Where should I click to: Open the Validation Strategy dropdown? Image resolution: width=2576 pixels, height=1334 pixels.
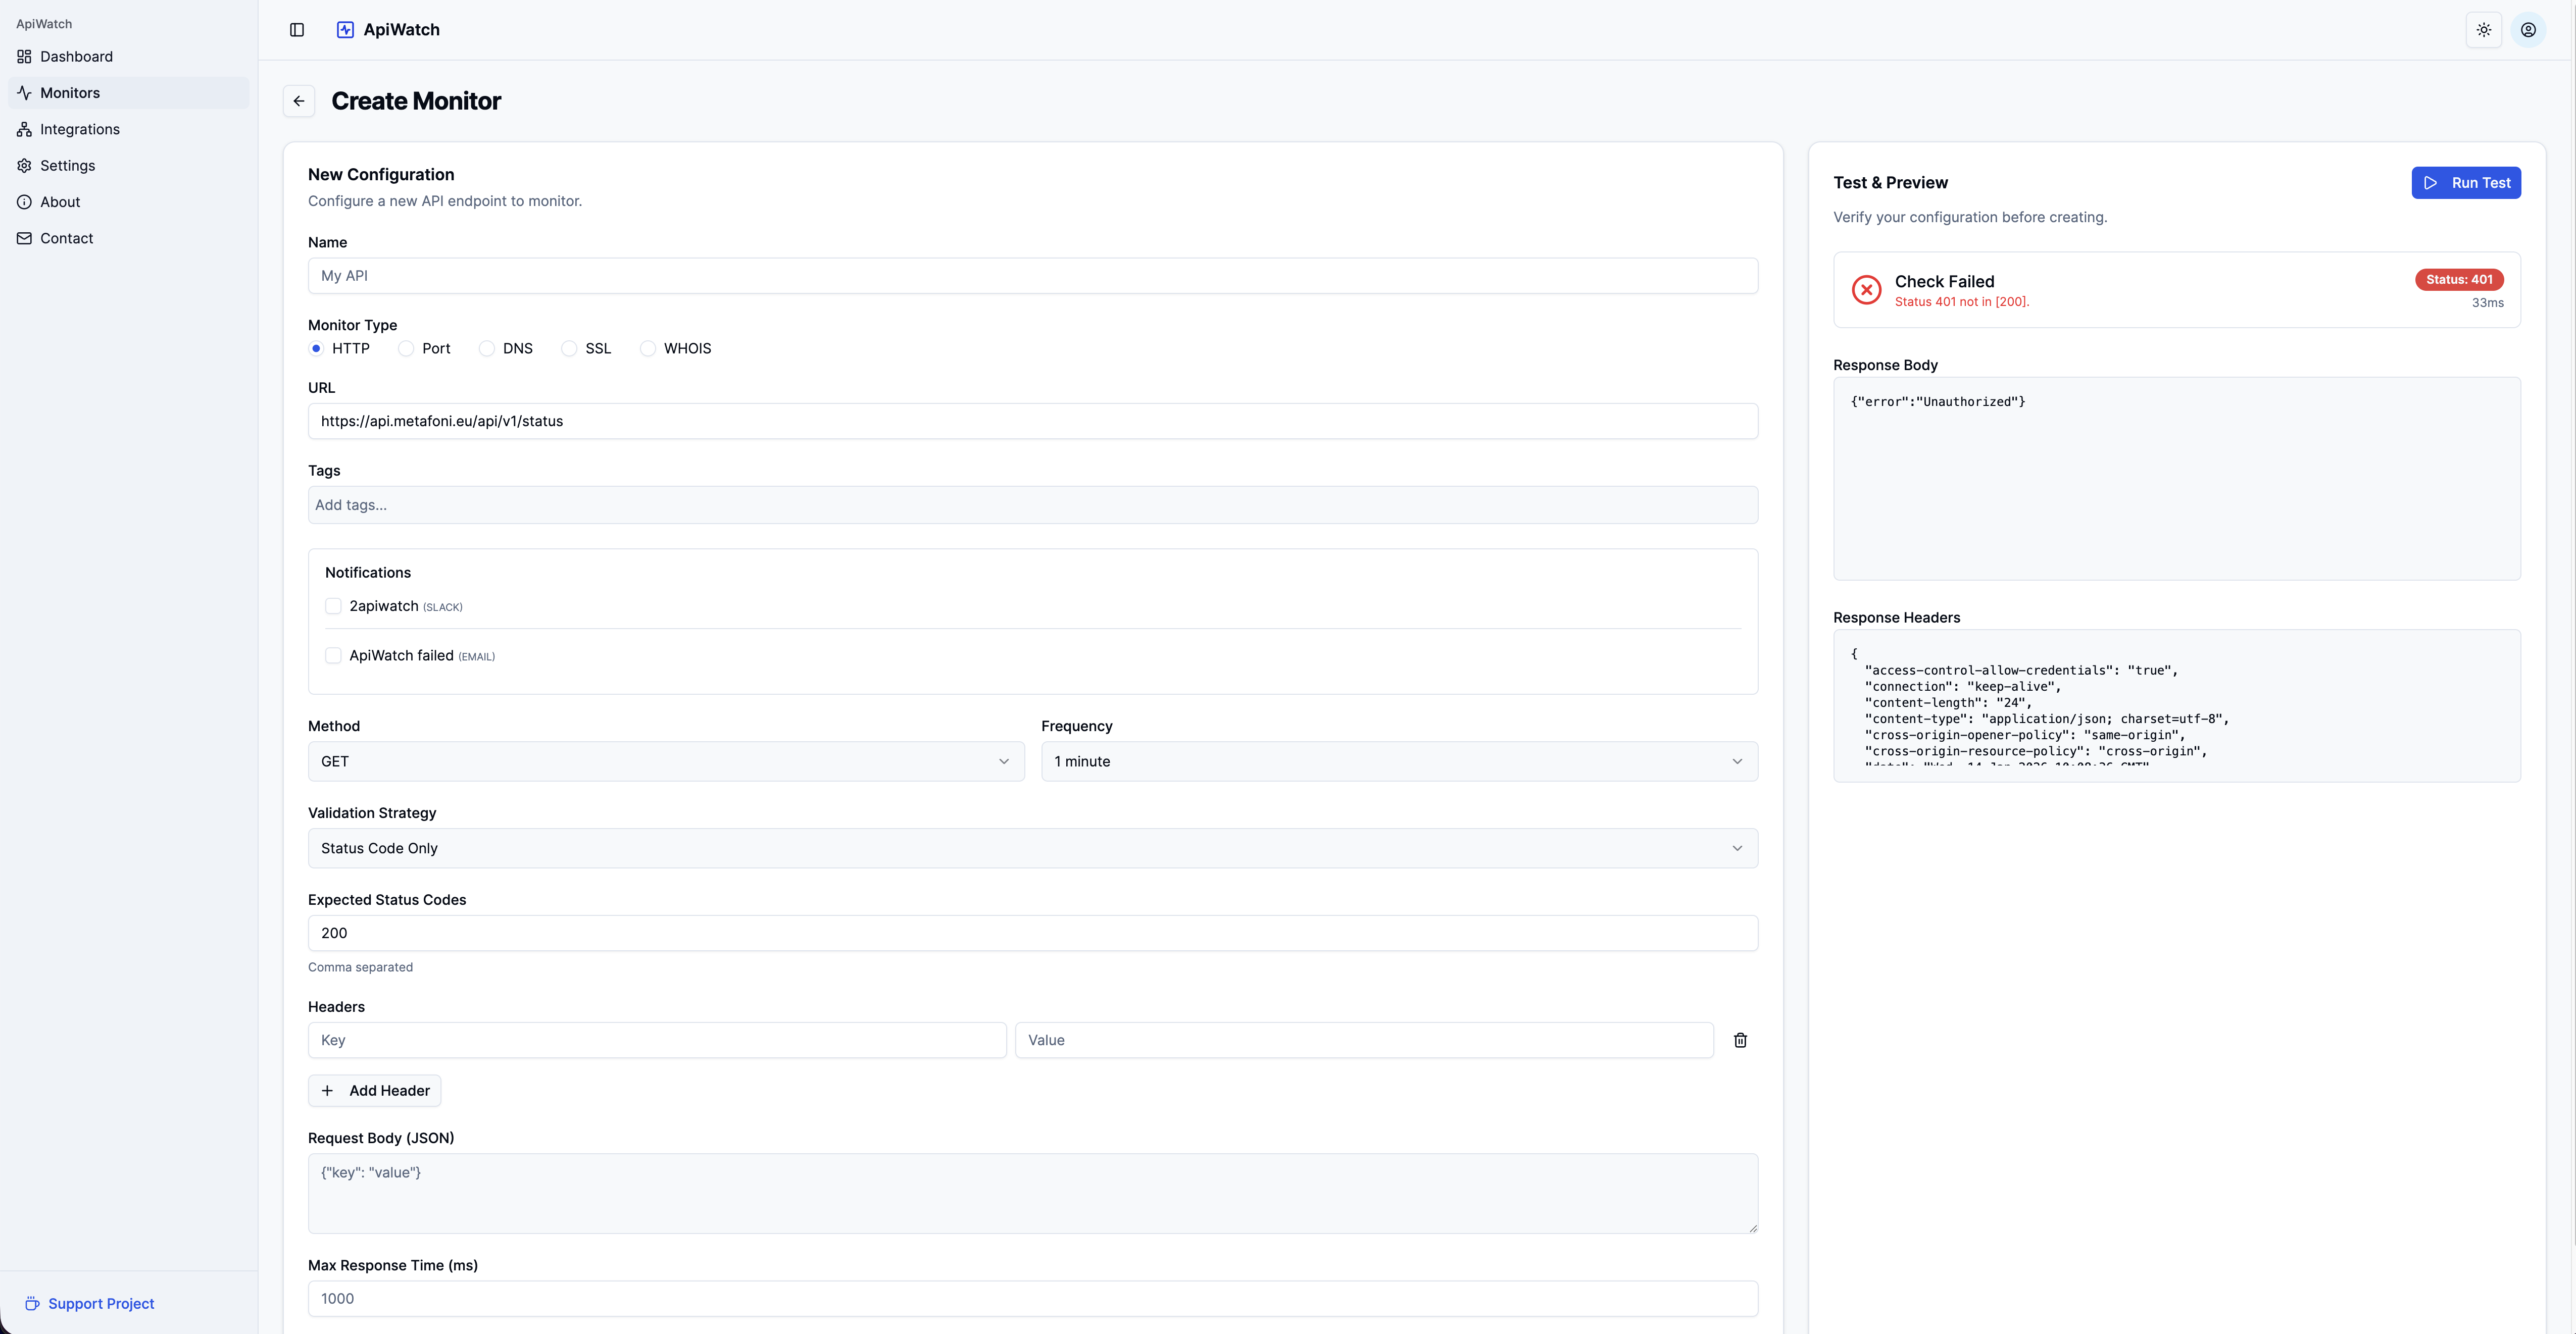[x=1032, y=848]
